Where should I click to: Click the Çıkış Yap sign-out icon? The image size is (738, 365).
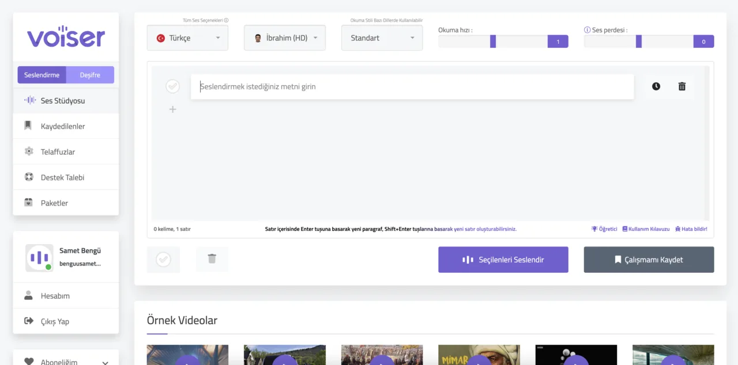pyautogui.click(x=29, y=321)
